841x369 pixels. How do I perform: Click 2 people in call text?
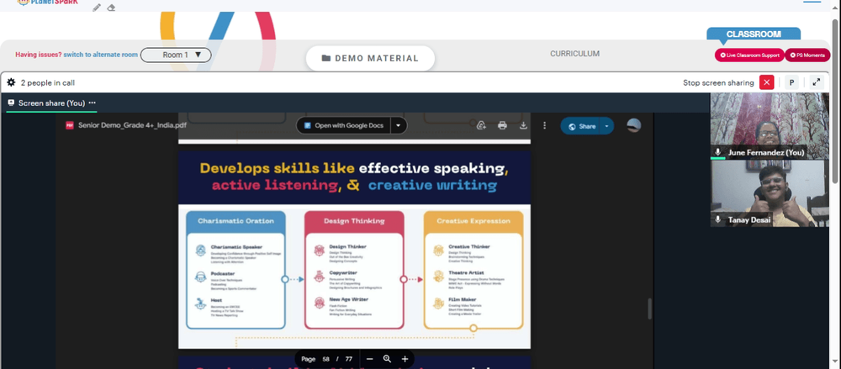(48, 82)
